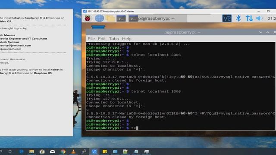Viewport: 276px width, 155px height.
Task: Open Google Chrome from the taskbar
Action: tap(63, 152)
